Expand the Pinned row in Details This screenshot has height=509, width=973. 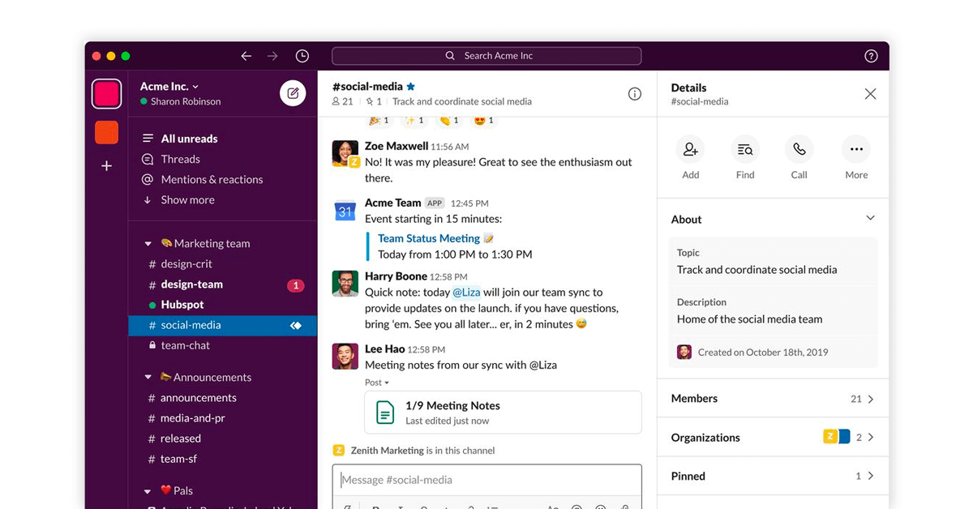pos(773,477)
